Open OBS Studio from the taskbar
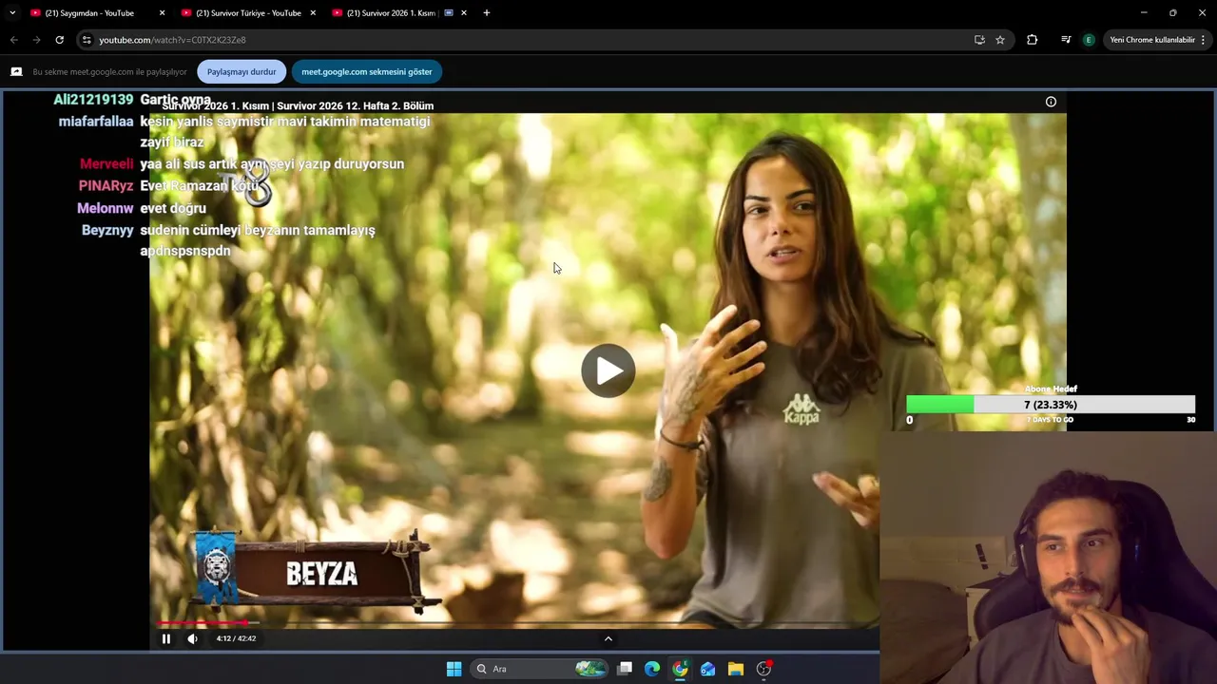This screenshot has height=684, width=1217. (763, 669)
